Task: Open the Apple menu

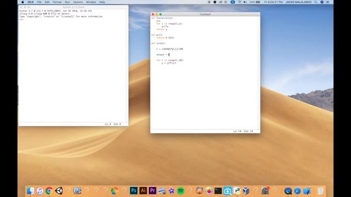Action: tap(22, 2)
